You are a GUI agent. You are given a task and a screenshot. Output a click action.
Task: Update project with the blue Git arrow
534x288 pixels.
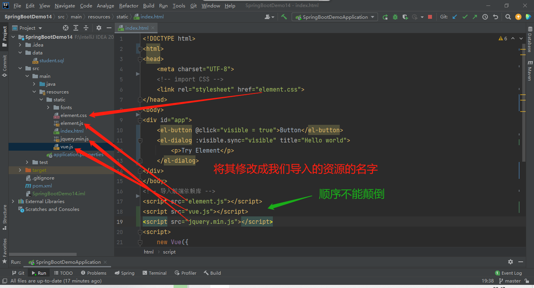[x=455, y=17]
